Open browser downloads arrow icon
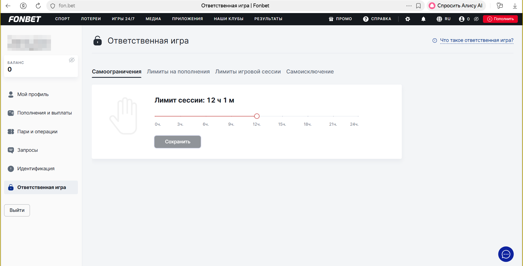523x266 pixels. coord(515,6)
